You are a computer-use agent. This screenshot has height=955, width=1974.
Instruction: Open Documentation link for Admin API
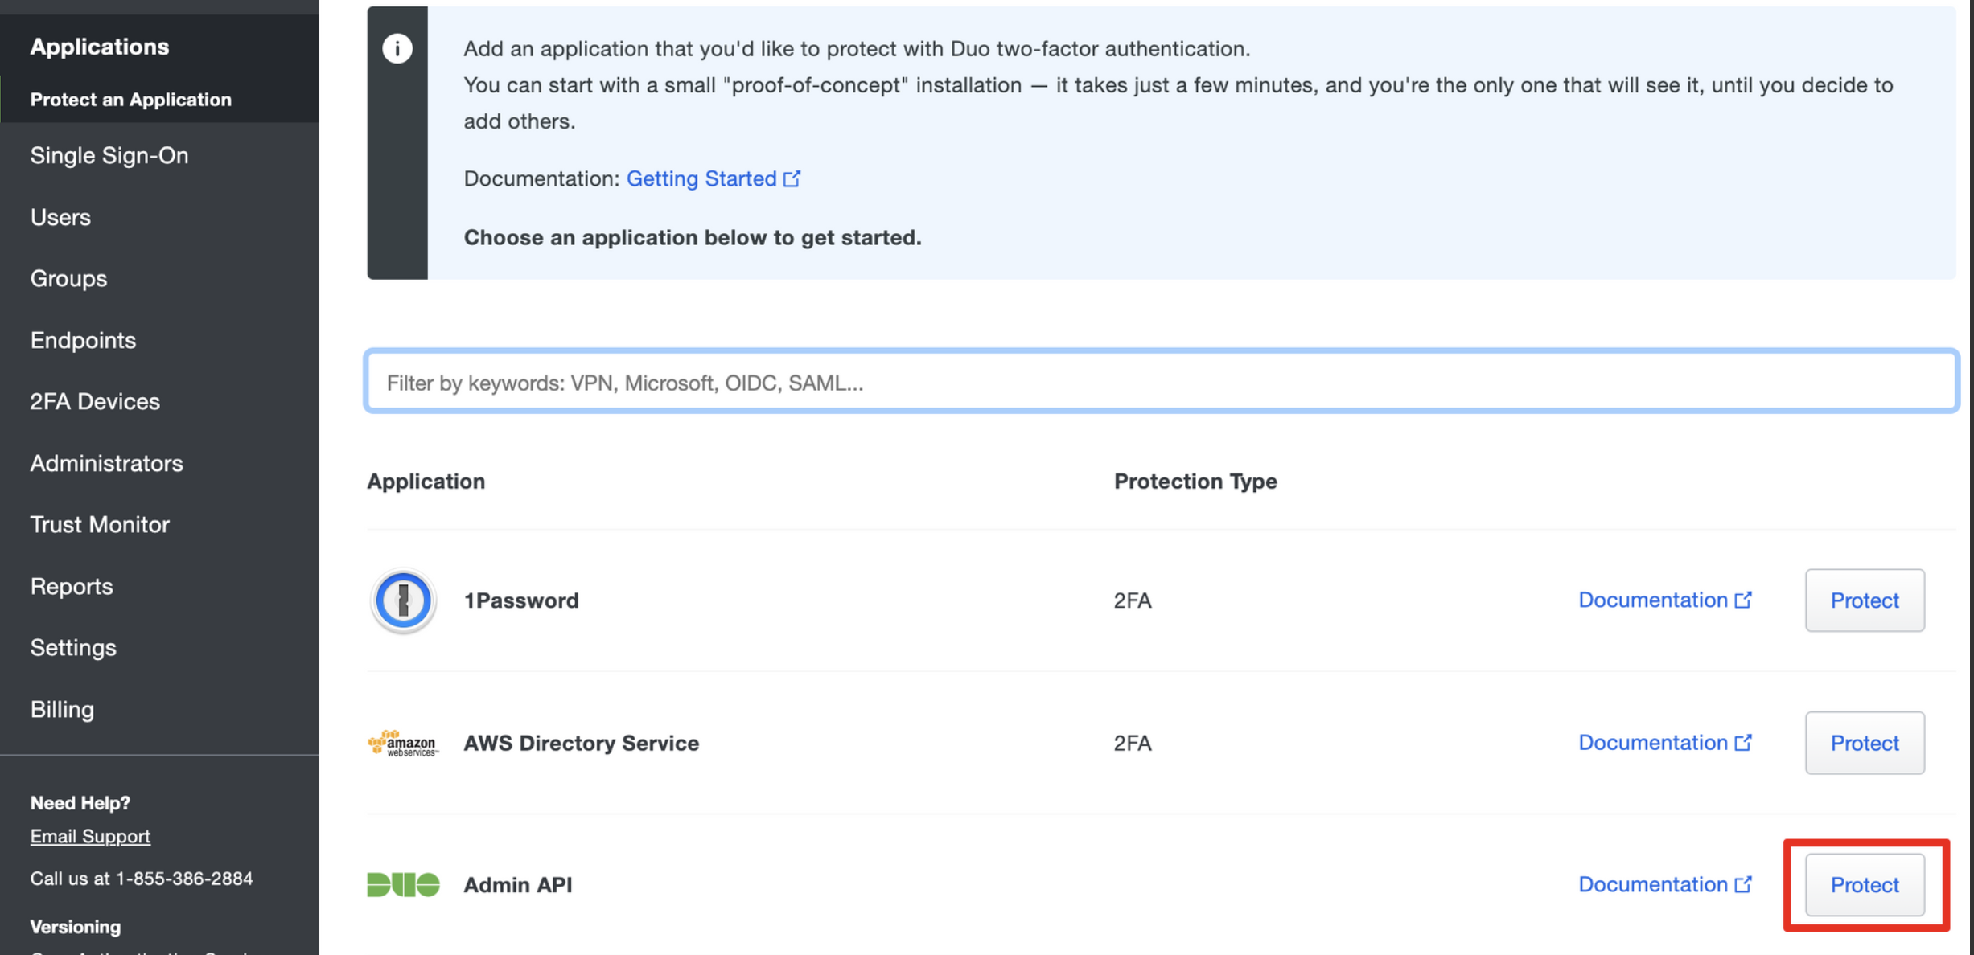coord(1653,884)
